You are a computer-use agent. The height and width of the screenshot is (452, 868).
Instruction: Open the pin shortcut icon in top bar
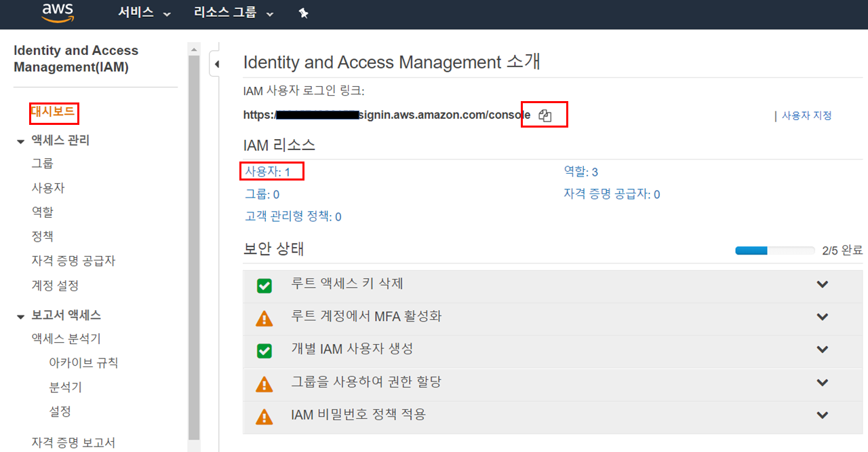pos(303,14)
